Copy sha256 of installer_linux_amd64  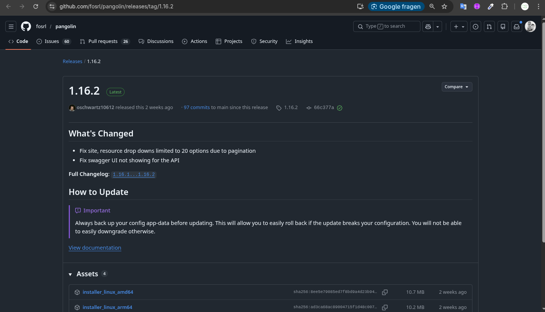click(x=385, y=292)
